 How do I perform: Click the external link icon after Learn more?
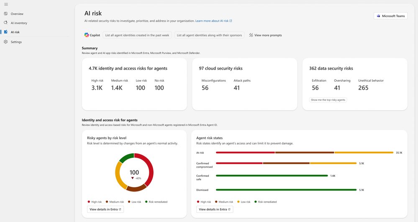click(x=231, y=21)
